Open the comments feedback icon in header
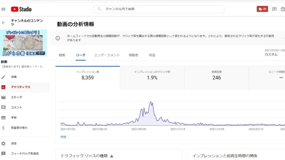Image resolution: width=285 pixels, height=160 pixels. (274, 9)
